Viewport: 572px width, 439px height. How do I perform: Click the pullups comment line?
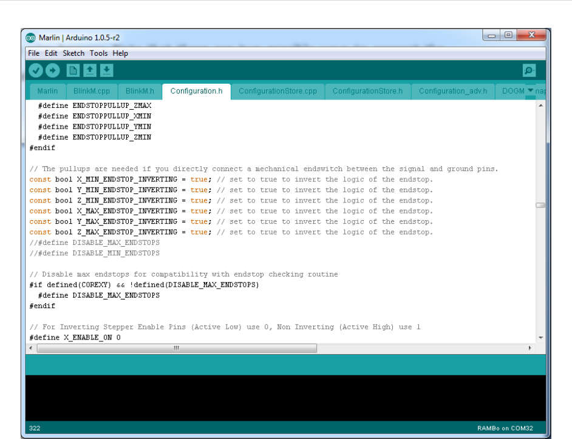[264, 169]
